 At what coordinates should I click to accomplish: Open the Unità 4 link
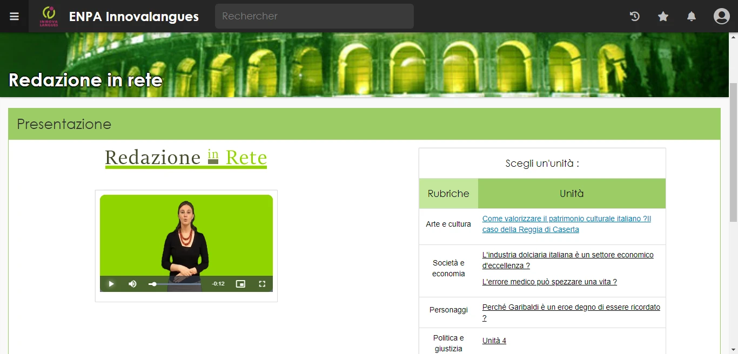pyautogui.click(x=494, y=341)
